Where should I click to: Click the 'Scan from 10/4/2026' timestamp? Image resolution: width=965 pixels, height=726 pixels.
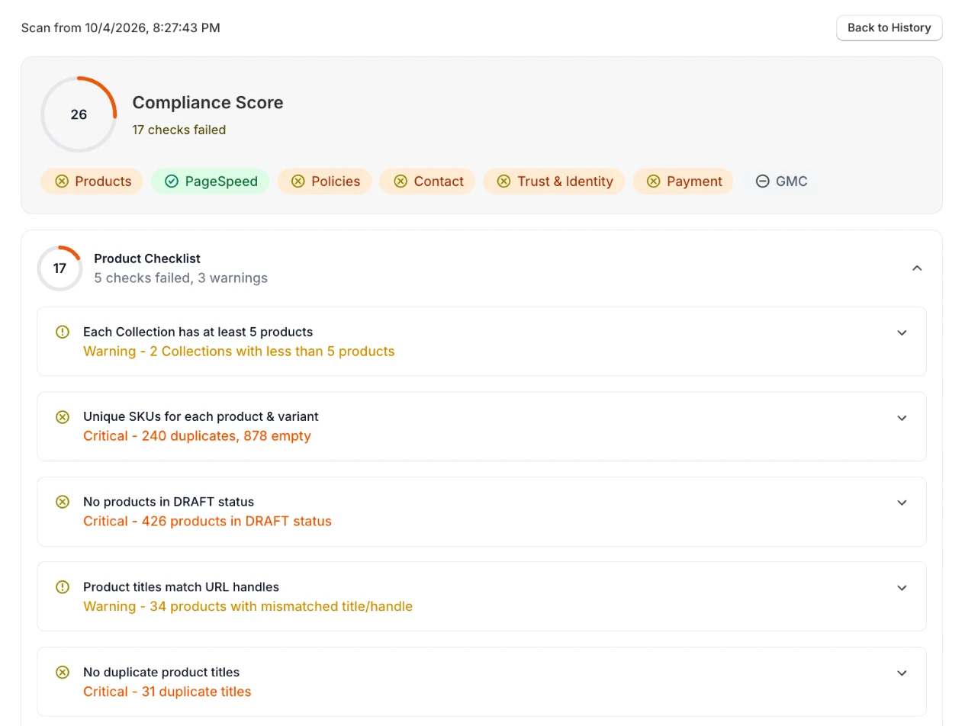tap(121, 27)
